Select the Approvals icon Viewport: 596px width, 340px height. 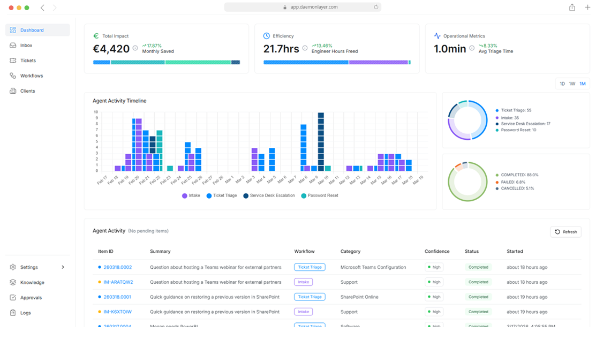(x=12, y=298)
